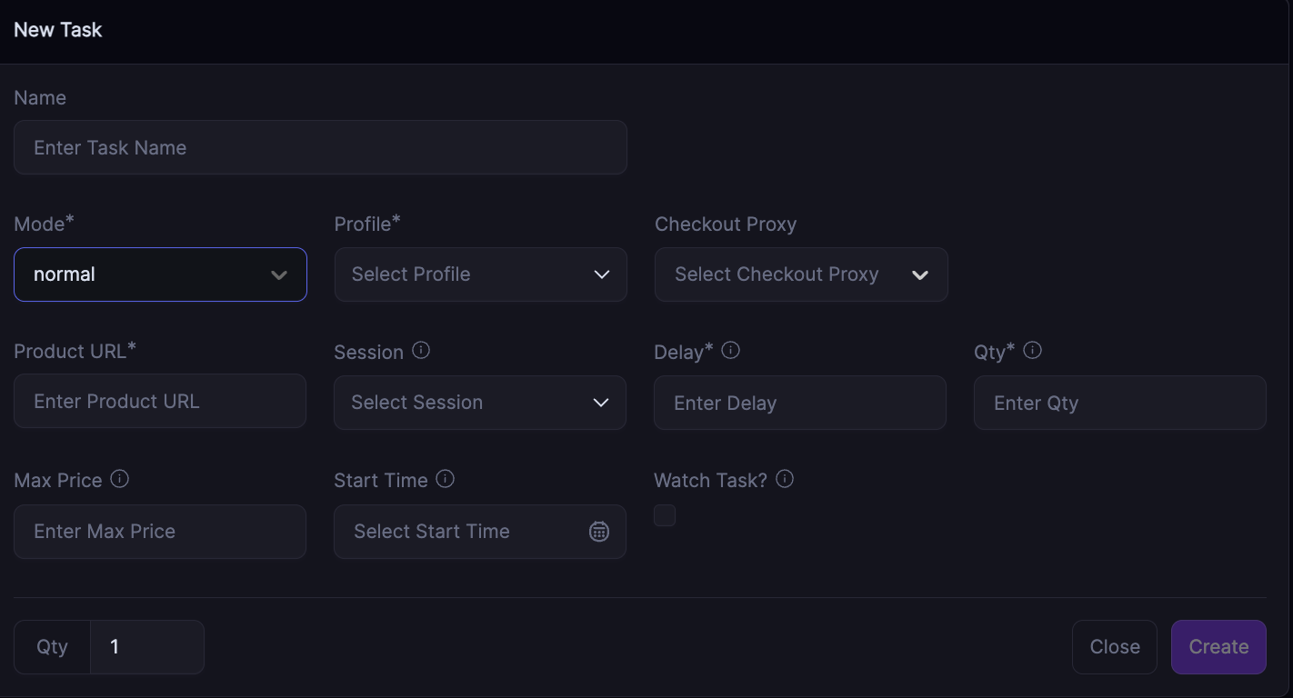Focus the Enter Max Price field
Screen dimensions: 1293x698
[160, 532]
